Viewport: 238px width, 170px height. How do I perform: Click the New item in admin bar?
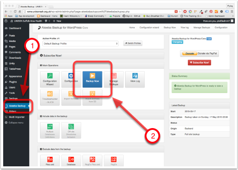(x=57, y=21)
